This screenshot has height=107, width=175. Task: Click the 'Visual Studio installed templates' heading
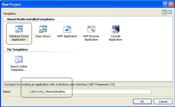(31, 19)
